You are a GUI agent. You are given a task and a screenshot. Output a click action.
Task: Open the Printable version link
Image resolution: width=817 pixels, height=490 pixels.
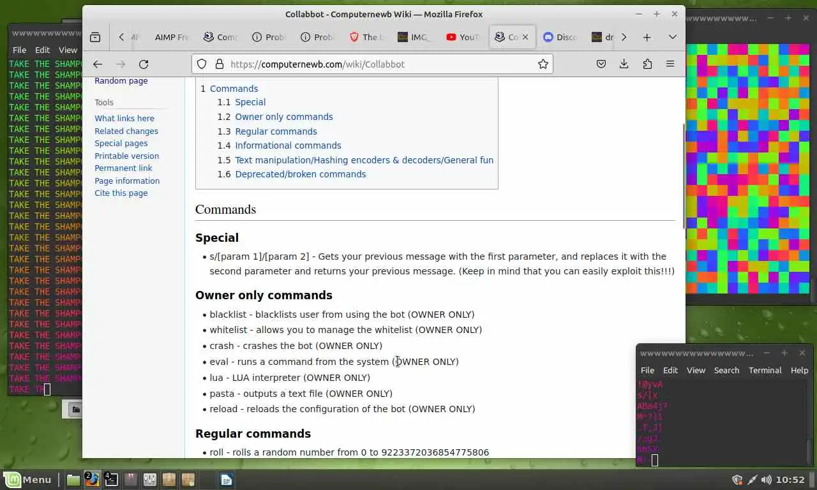click(127, 156)
